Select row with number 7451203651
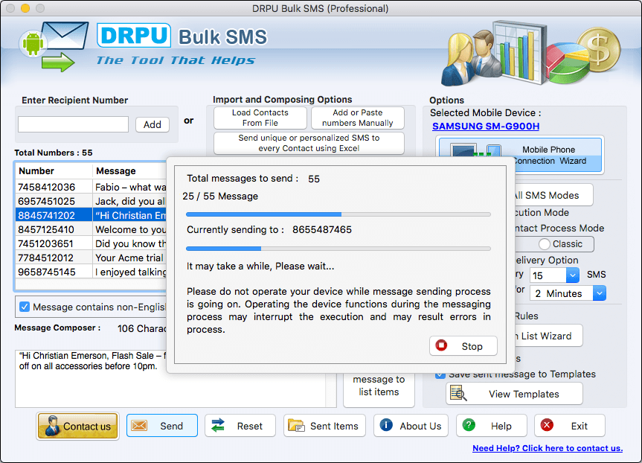Screen dimensions: 642x463 [91, 243]
